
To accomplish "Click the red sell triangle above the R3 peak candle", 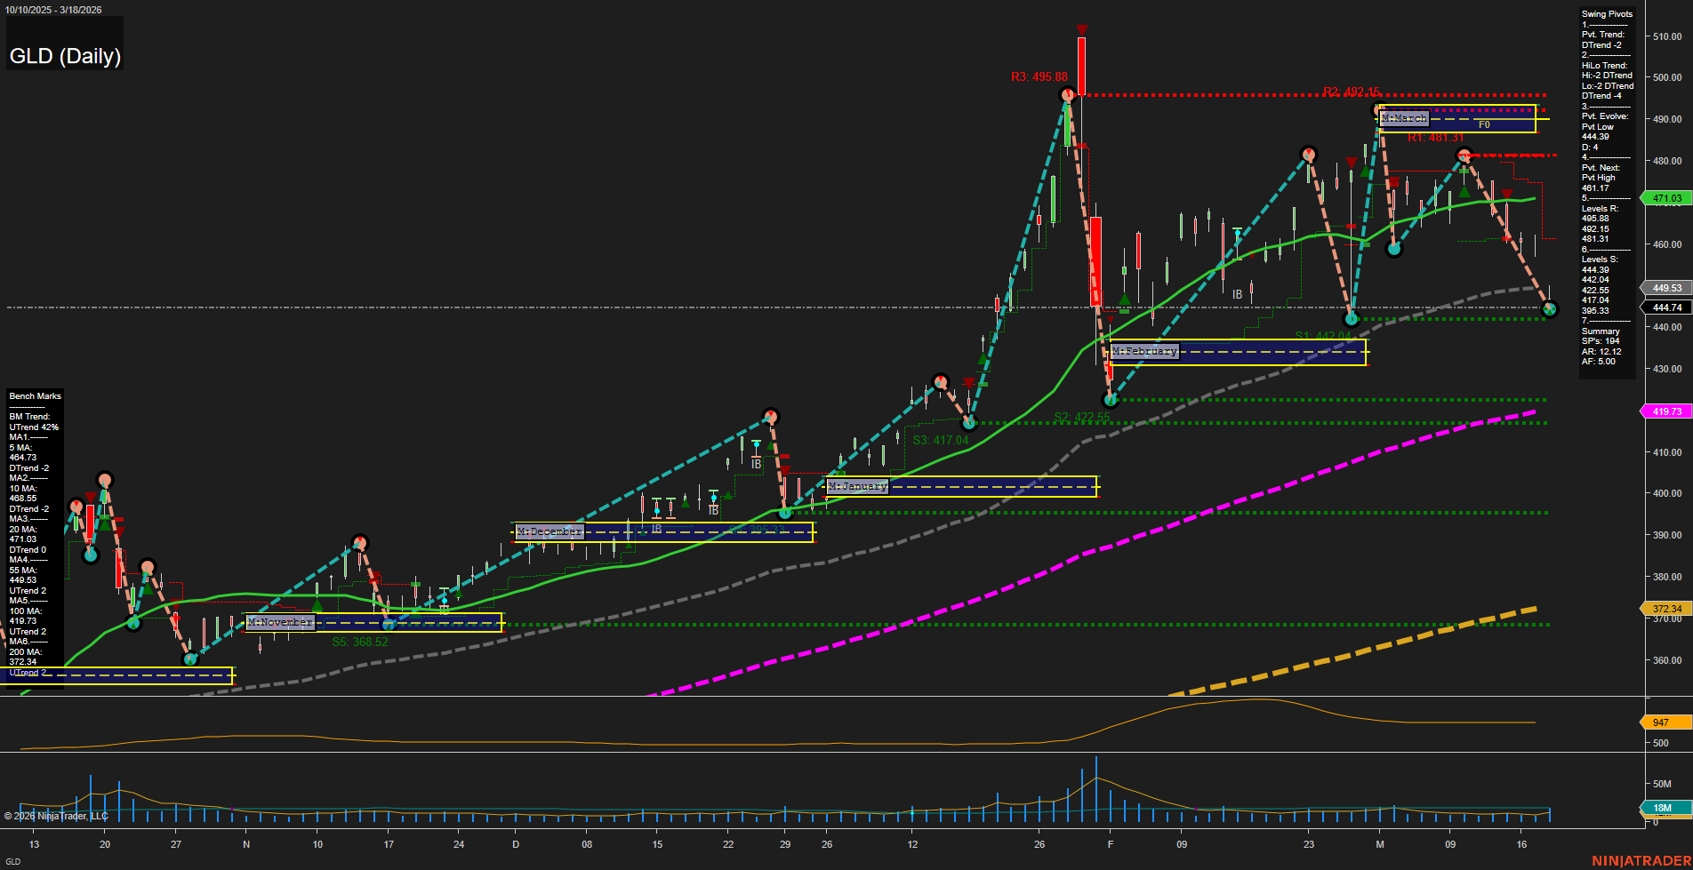I will click(1081, 29).
